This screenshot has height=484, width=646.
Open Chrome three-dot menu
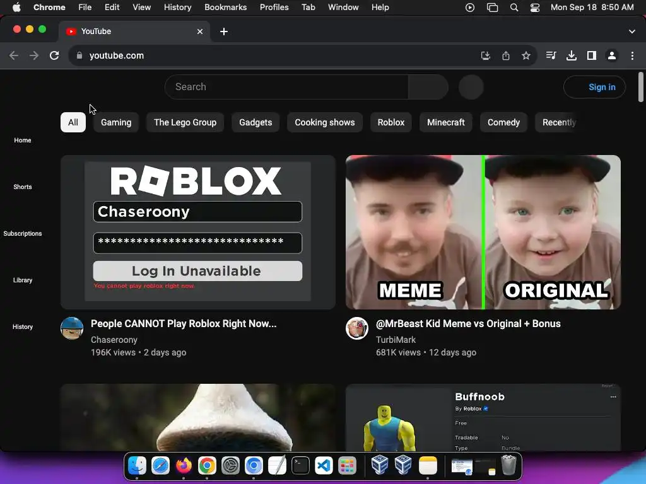632,55
